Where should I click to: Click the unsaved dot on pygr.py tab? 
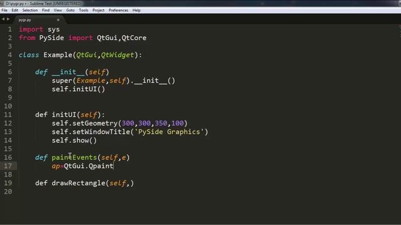58,20
